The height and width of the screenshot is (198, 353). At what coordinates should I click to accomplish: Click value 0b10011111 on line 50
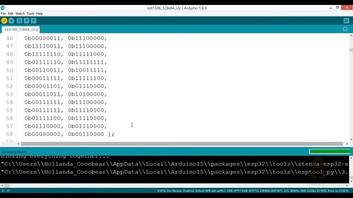click(86, 70)
